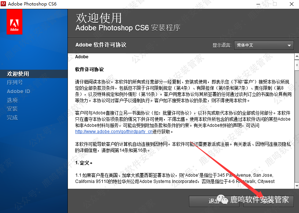The width and height of the screenshot is (299, 213).
Task: Click the 软件许可协议 heading in license text
Action: [x=90, y=69]
